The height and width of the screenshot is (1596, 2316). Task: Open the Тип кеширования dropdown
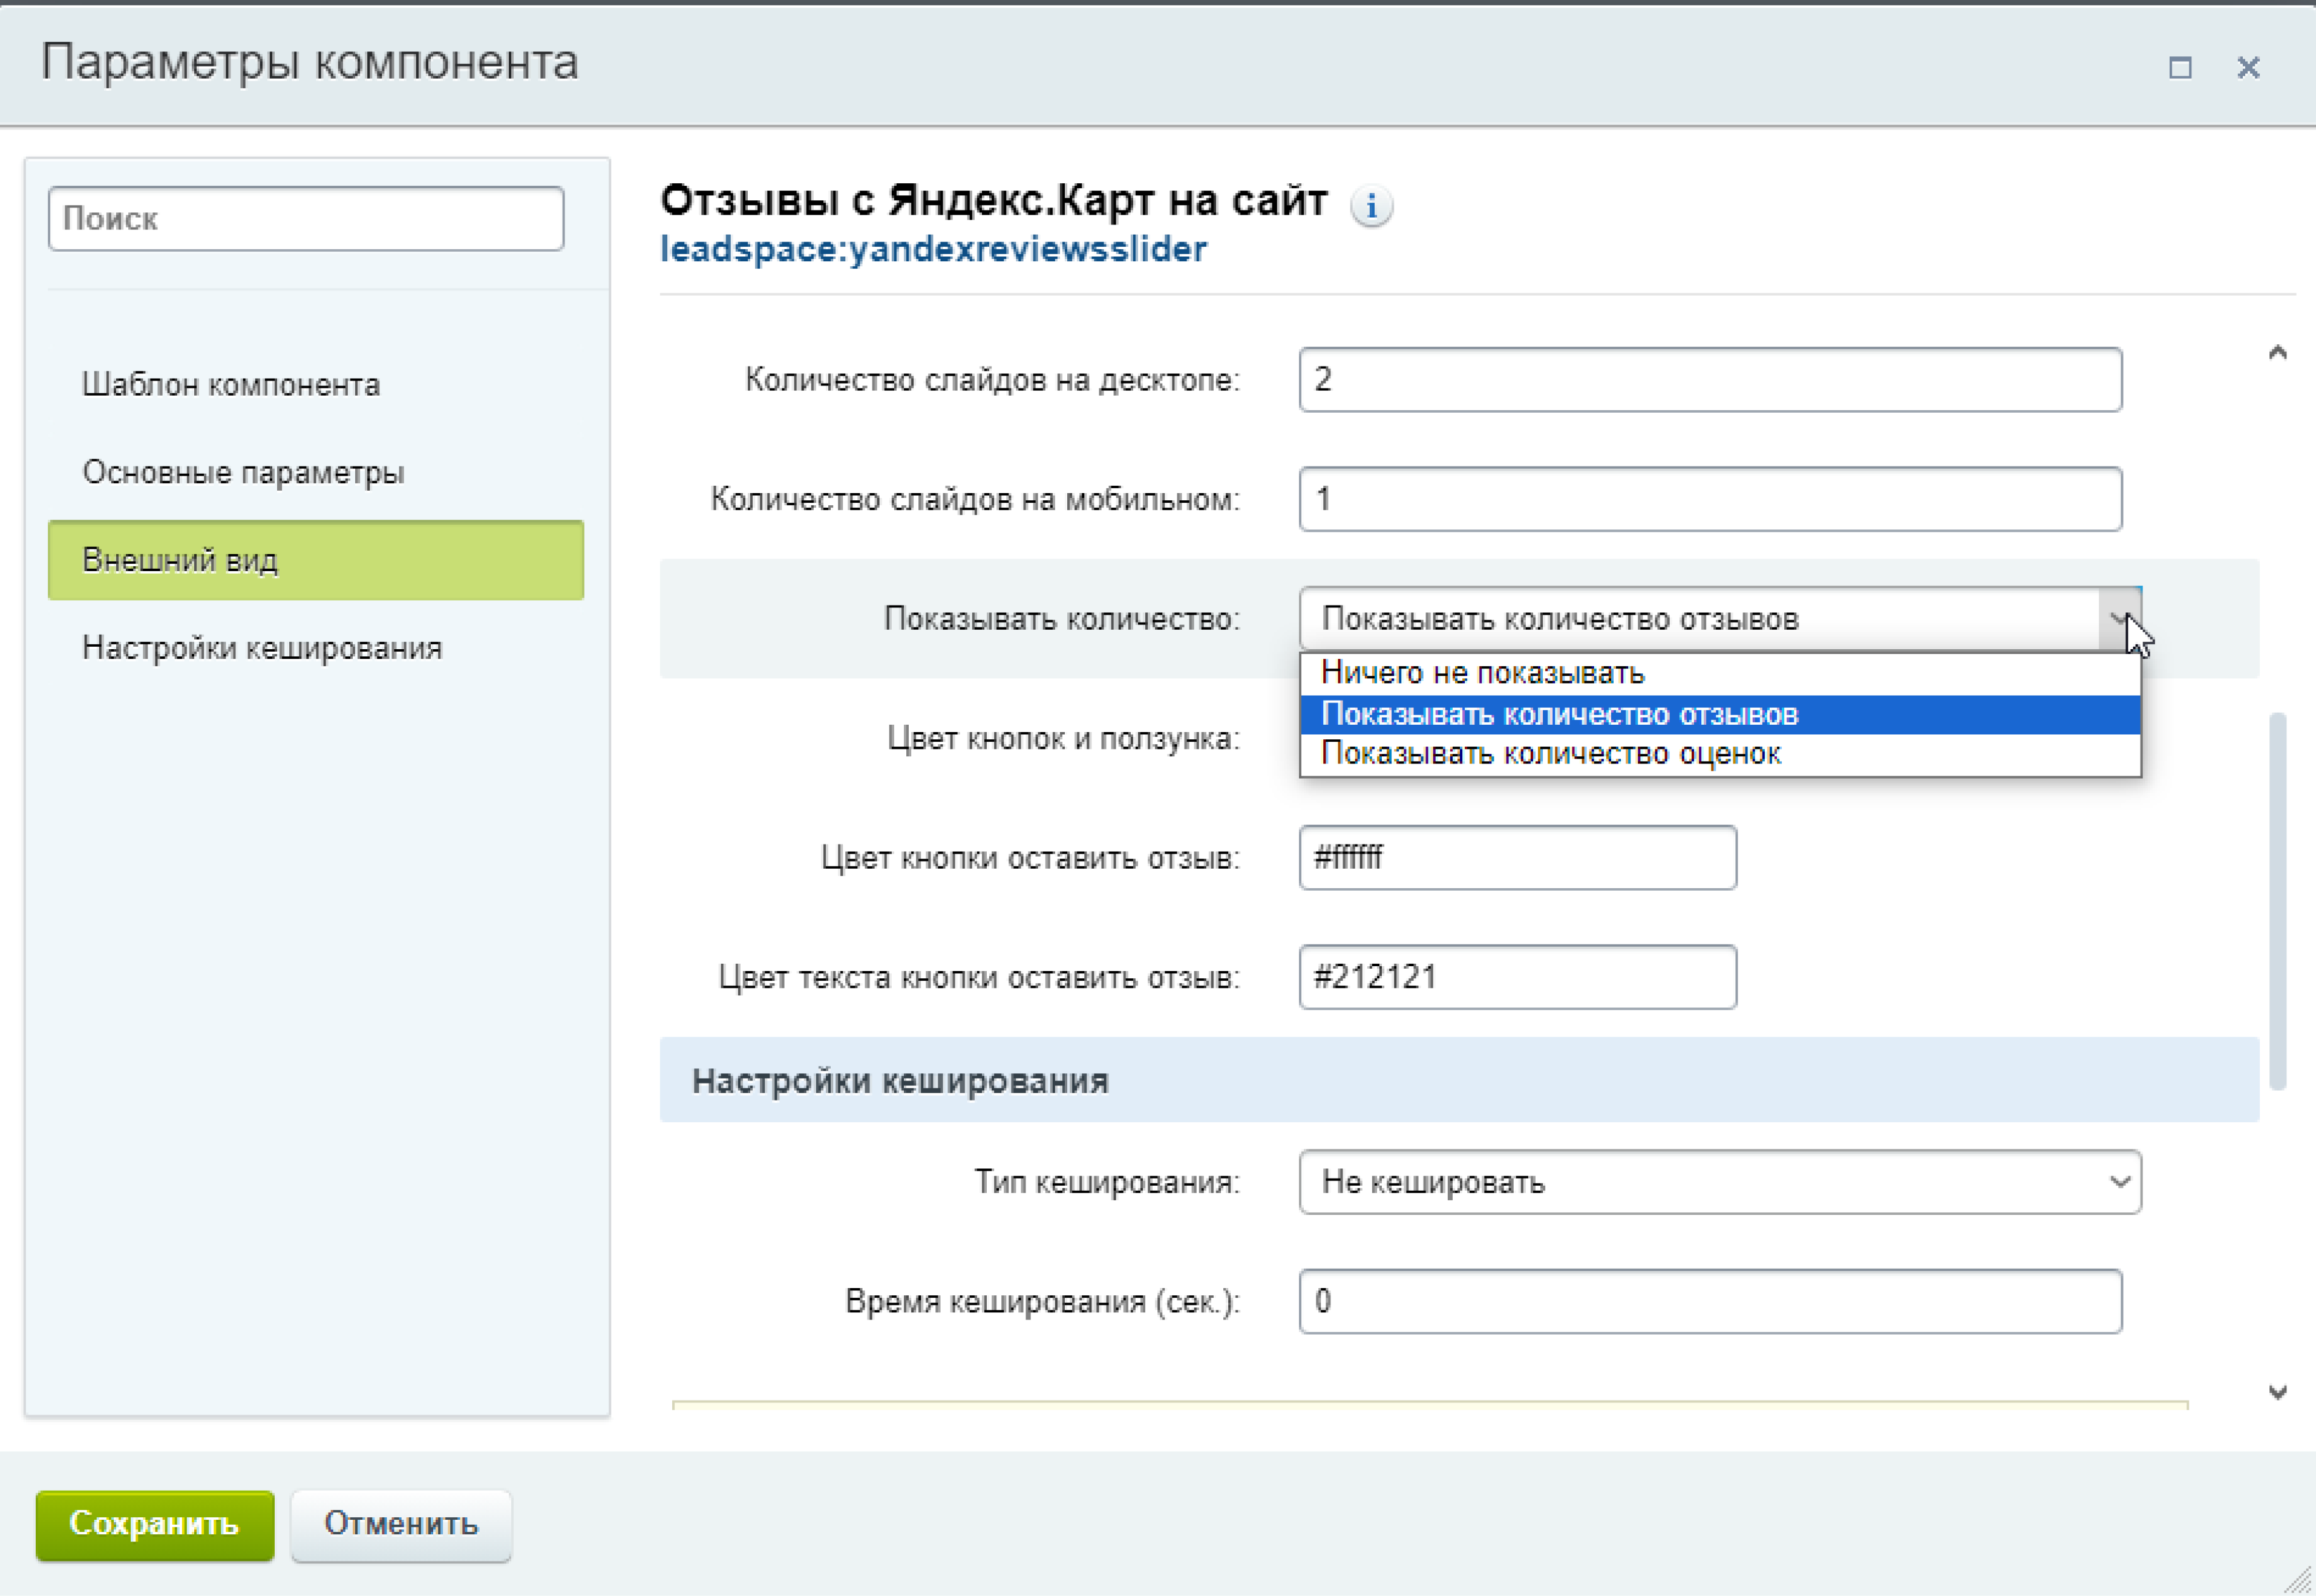(1719, 1182)
